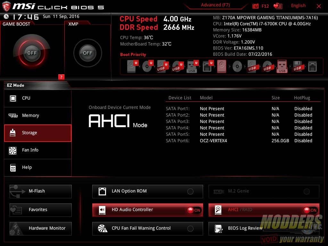Click the DDR Speed 2666 MHz value

179,28
